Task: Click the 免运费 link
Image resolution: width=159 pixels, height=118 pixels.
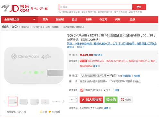Action: pyautogui.click(x=137, y=76)
